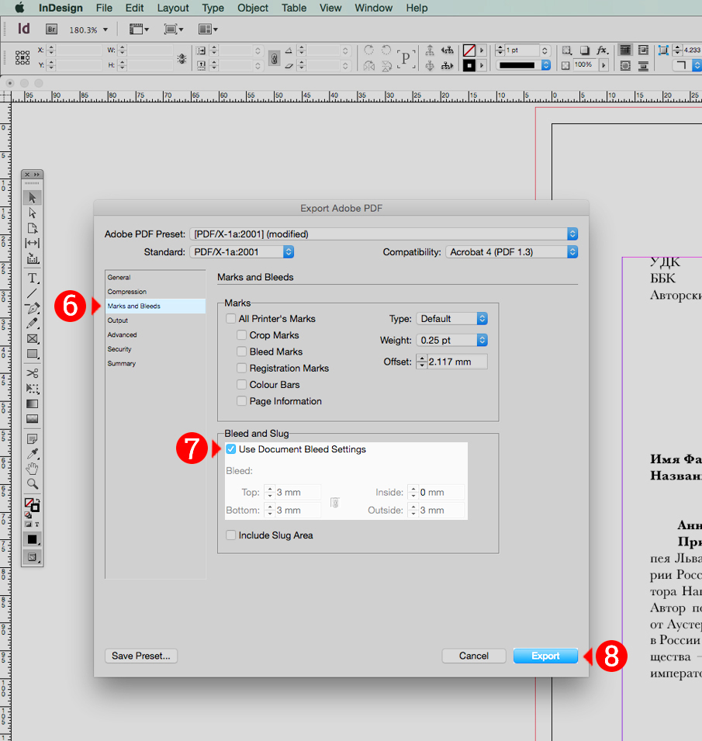
Task: Check the Include Slug Area box
Action: click(230, 535)
